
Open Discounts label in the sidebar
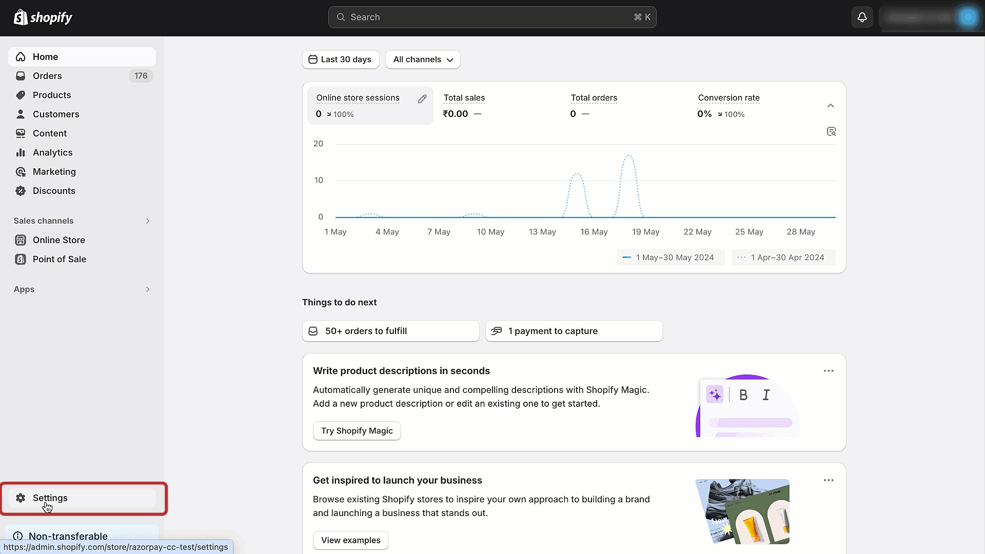tap(54, 191)
